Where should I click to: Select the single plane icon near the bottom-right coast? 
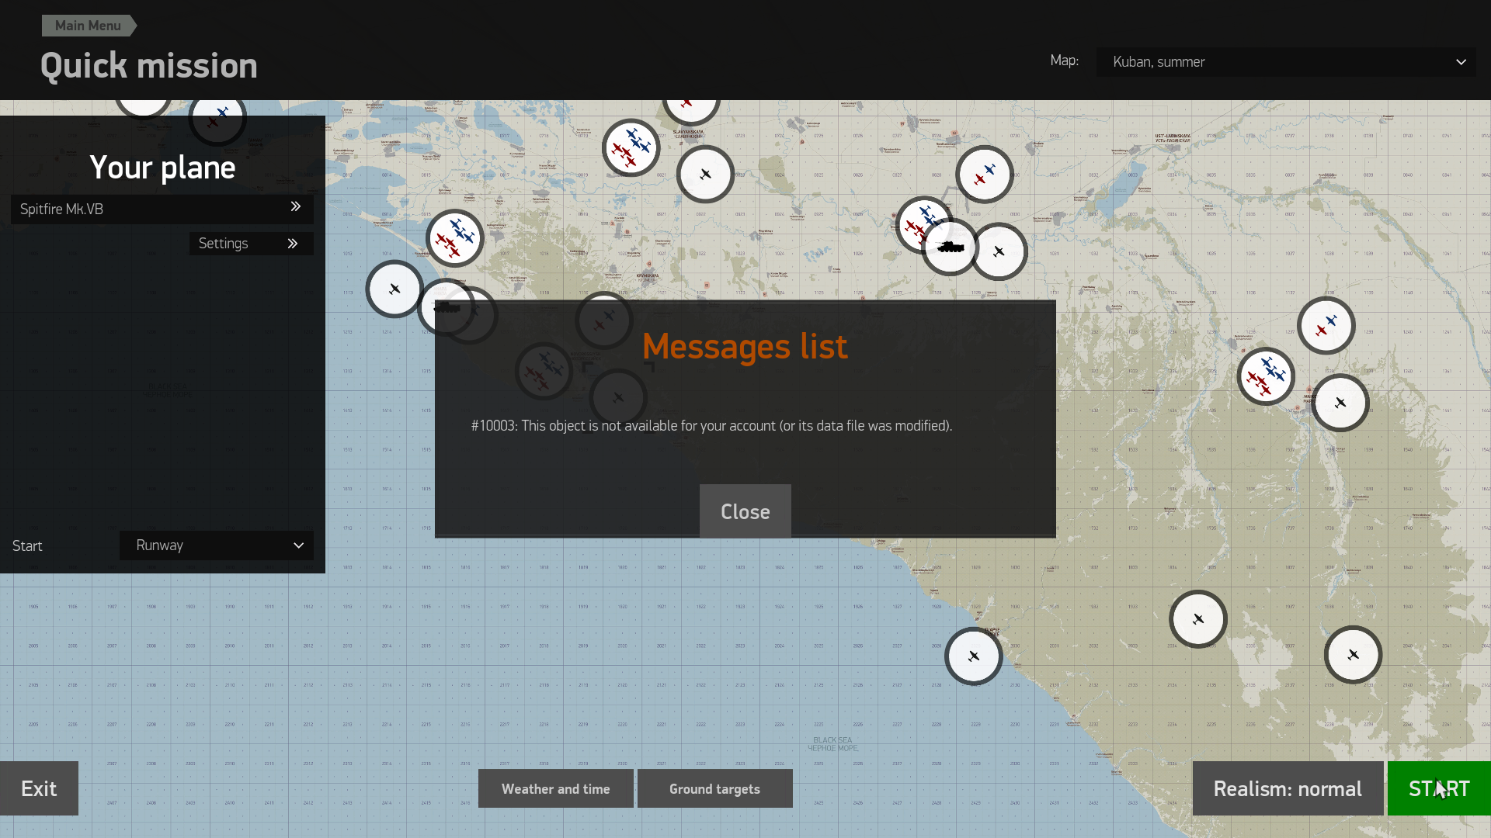(x=1353, y=655)
